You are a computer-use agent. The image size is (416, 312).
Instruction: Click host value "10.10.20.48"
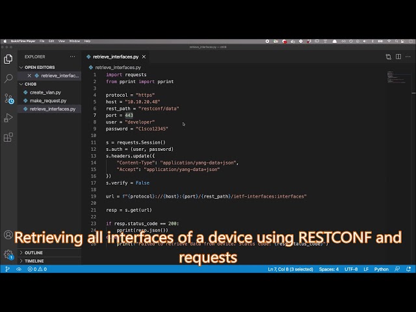[x=142, y=101]
